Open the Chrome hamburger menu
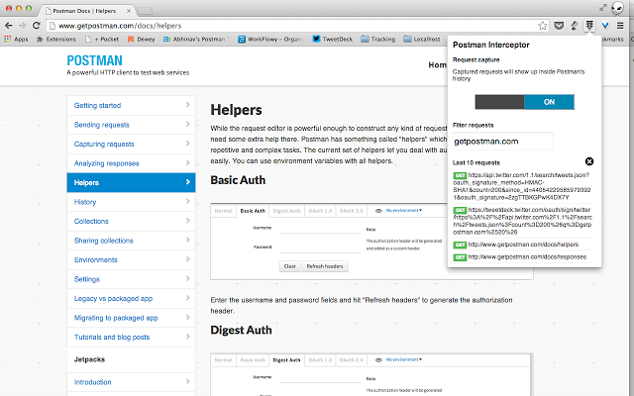 click(x=620, y=26)
